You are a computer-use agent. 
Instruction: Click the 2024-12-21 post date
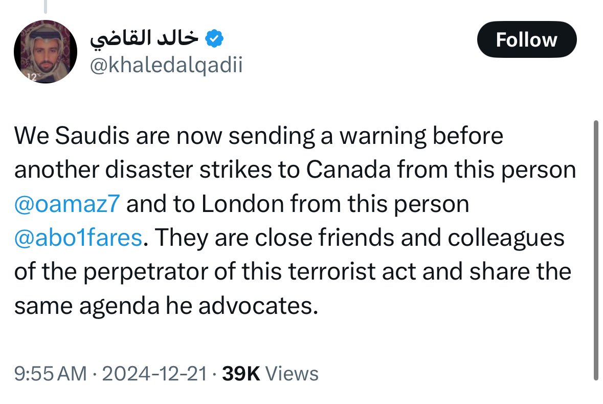tap(154, 373)
